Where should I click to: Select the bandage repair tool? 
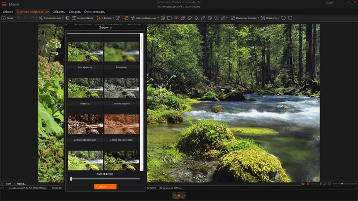coord(223,18)
